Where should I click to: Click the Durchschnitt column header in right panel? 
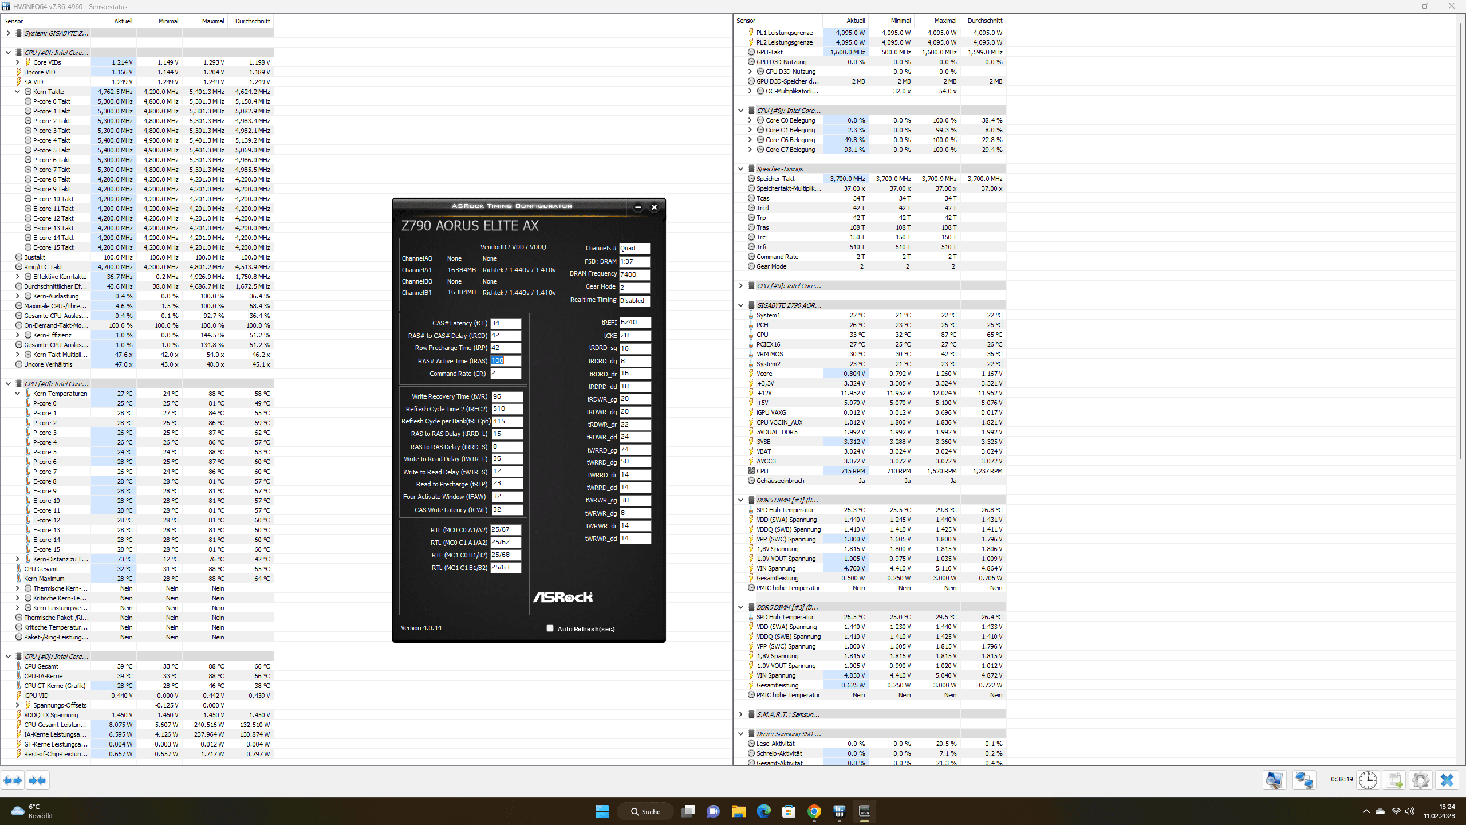[x=983, y=21]
